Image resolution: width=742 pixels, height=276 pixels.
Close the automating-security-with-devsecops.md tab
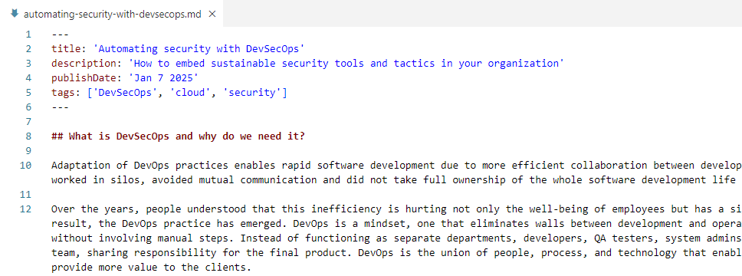coord(212,15)
